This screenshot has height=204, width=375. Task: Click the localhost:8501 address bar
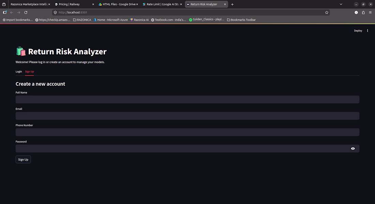(191, 12)
